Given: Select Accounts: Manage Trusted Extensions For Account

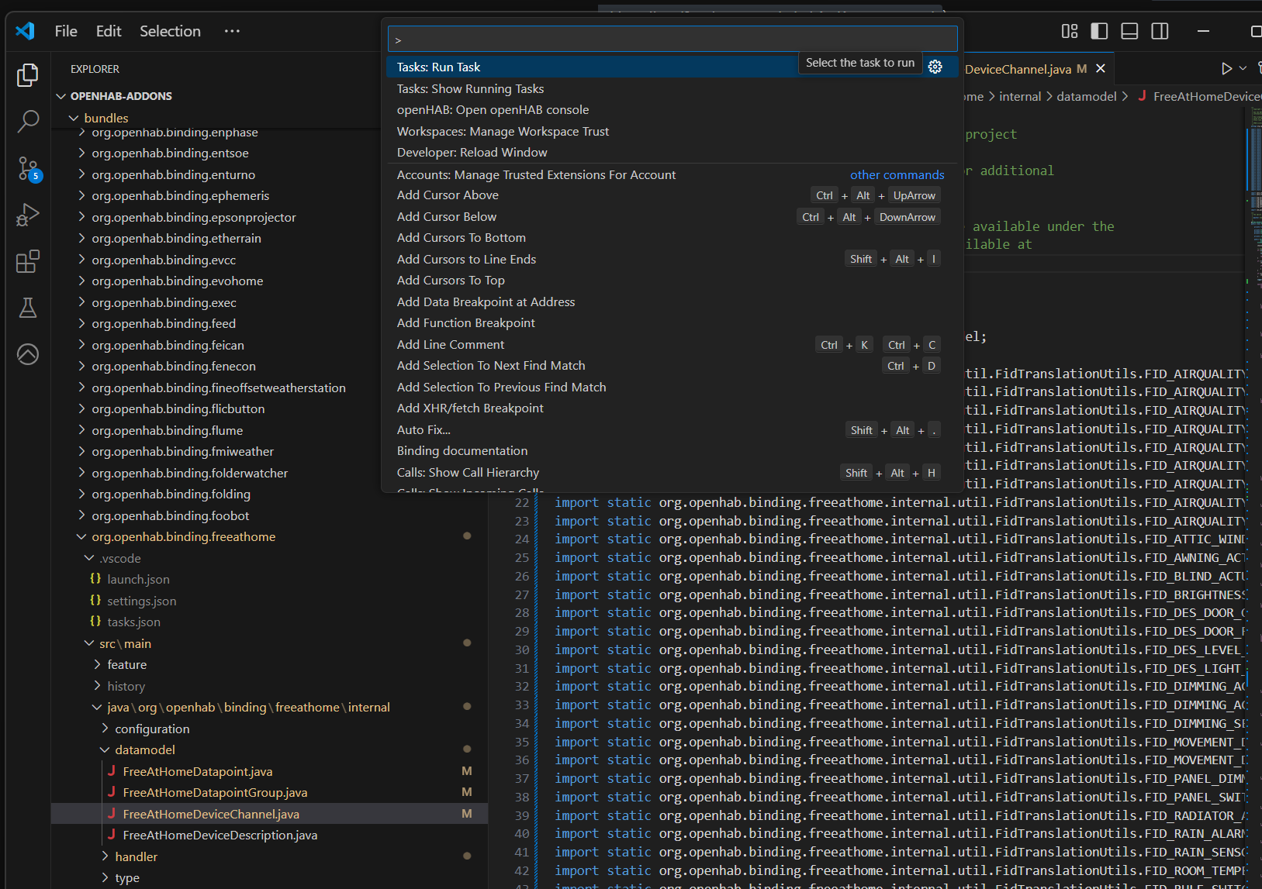Looking at the screenshot, I should (x=672, y=174).
